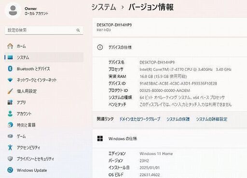Viewport: 247px width, 178px height.
Task: Open システムの保護 link
Action: pos(178,119)
